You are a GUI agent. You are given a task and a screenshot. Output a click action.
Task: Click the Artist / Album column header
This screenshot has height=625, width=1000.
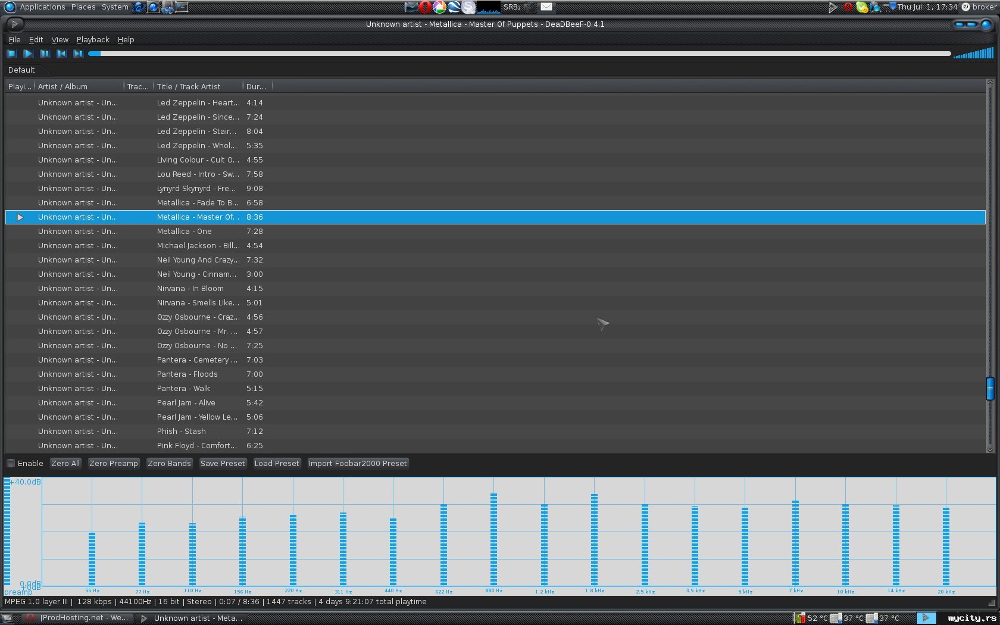pyautogui.click(x=79, y=86)
